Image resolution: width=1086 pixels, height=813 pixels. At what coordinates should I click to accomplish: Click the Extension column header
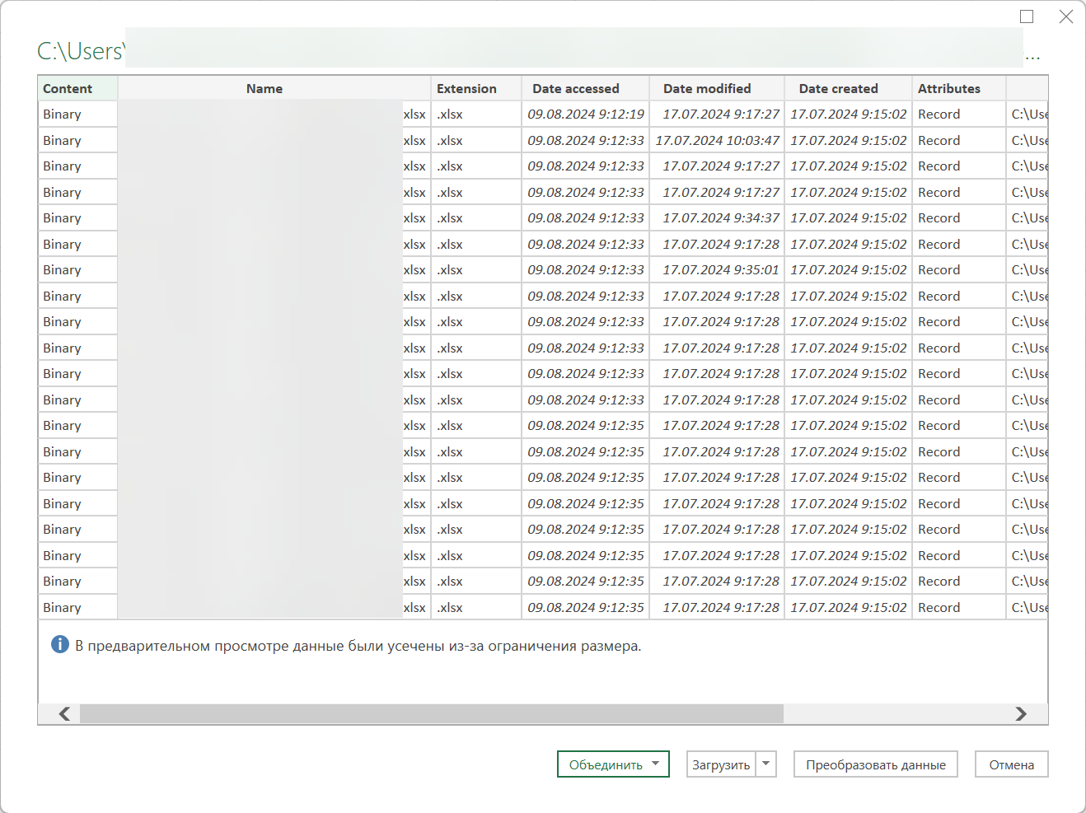[466, 88]
